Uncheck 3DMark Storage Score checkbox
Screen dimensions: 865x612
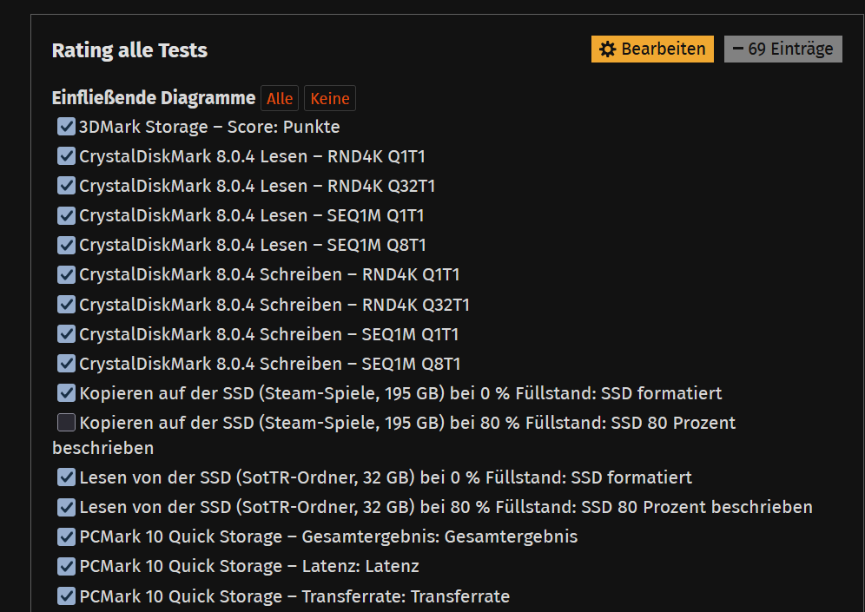point(67,127)
